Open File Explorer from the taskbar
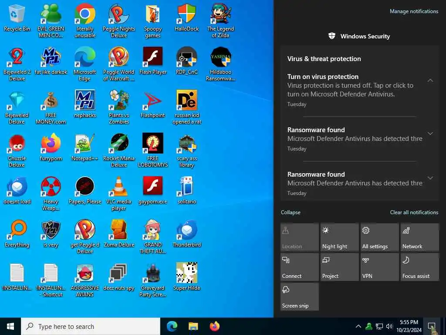446x335 pixels. (x=193, y=326)
